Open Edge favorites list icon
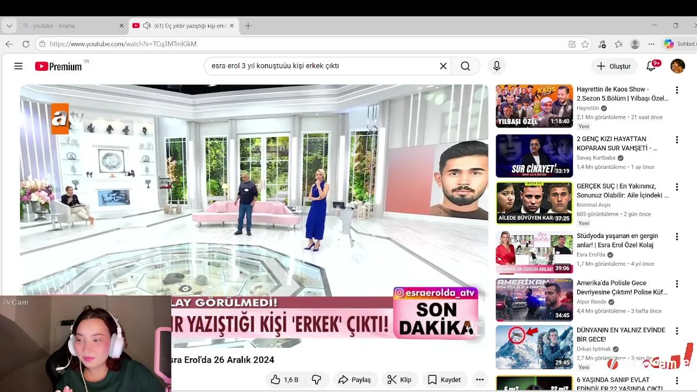 coord(619,44)
